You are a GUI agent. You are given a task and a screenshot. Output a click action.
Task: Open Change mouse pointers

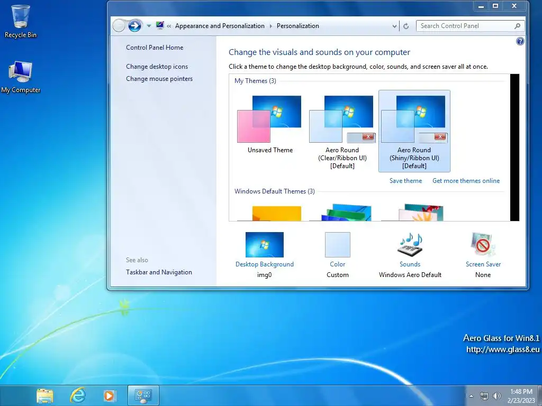[159, 79]
